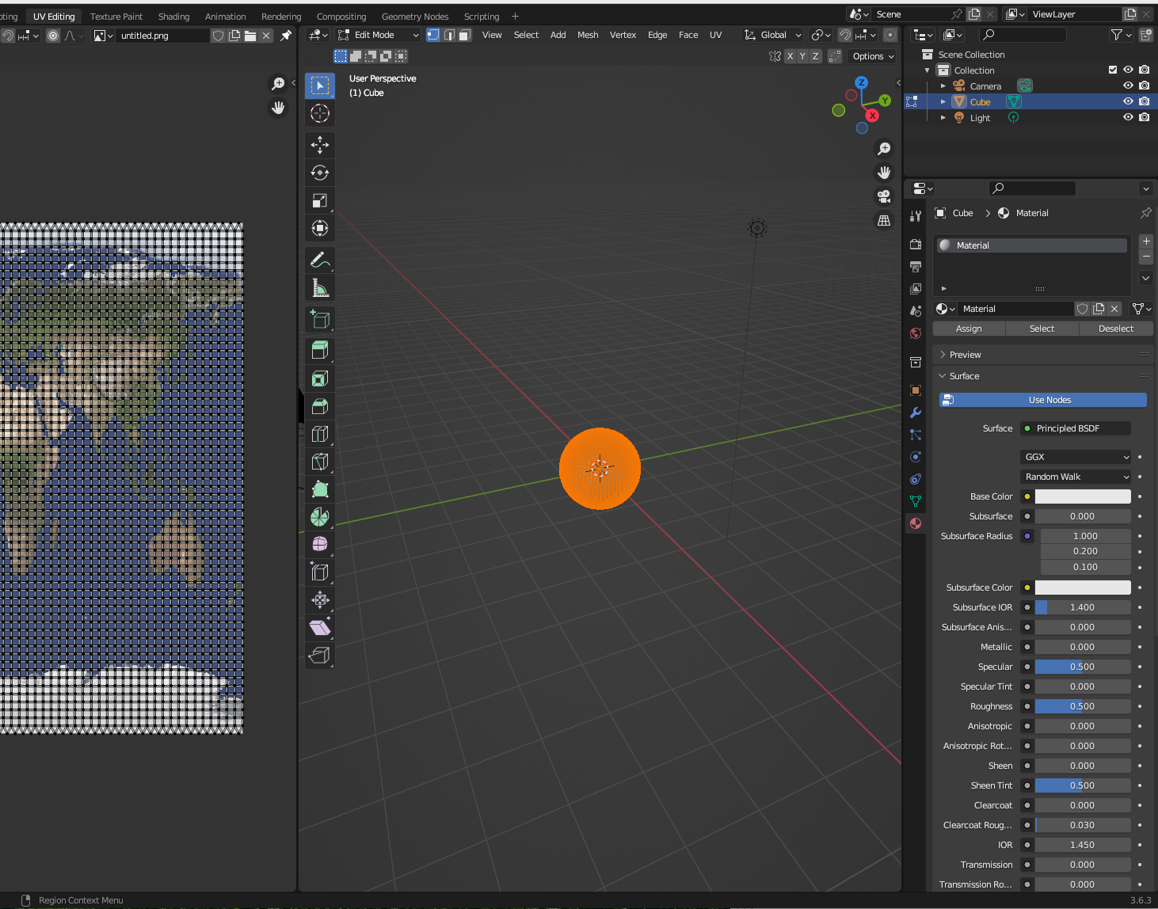Open the Material properties tab icon
Screen dimensions: 1158x909
point(916,523)
